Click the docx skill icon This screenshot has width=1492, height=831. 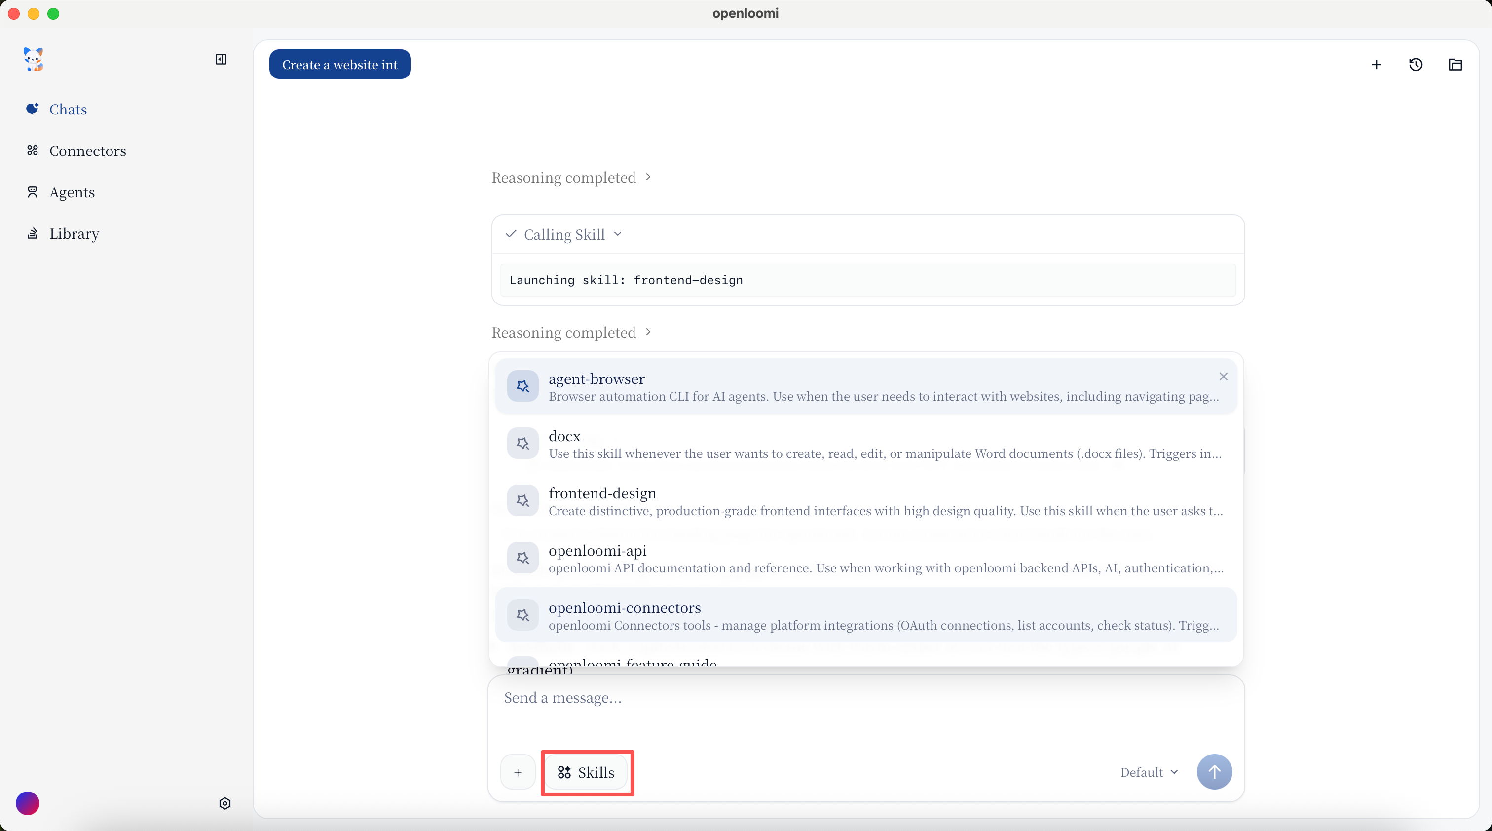[522, 444]
